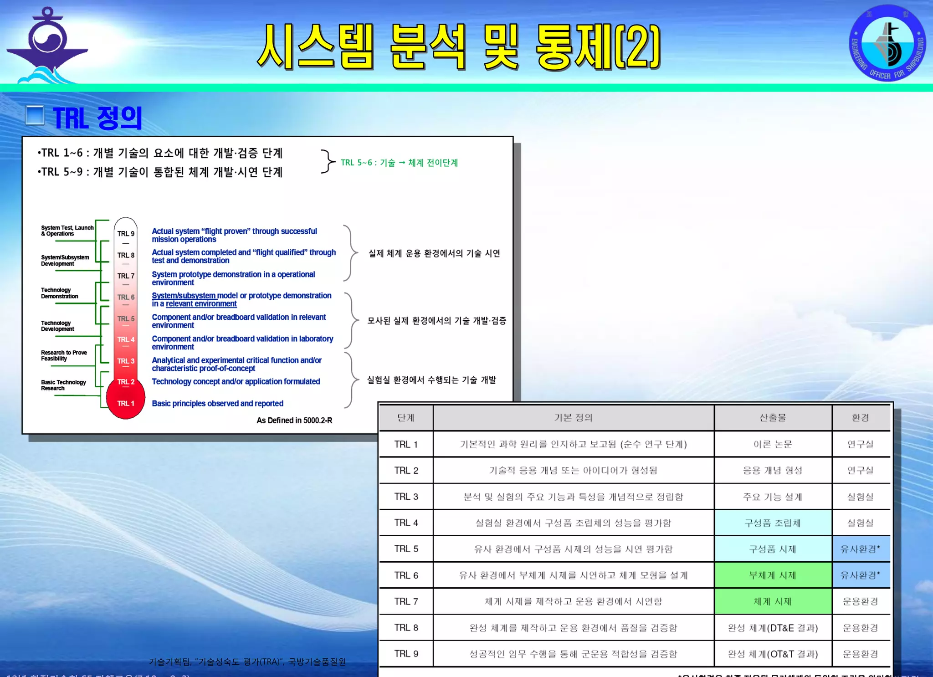The height and width of the screenshot is (677, 933).
Task: Click TRL 9 label on thermometer
Action: tap(126, 234)
